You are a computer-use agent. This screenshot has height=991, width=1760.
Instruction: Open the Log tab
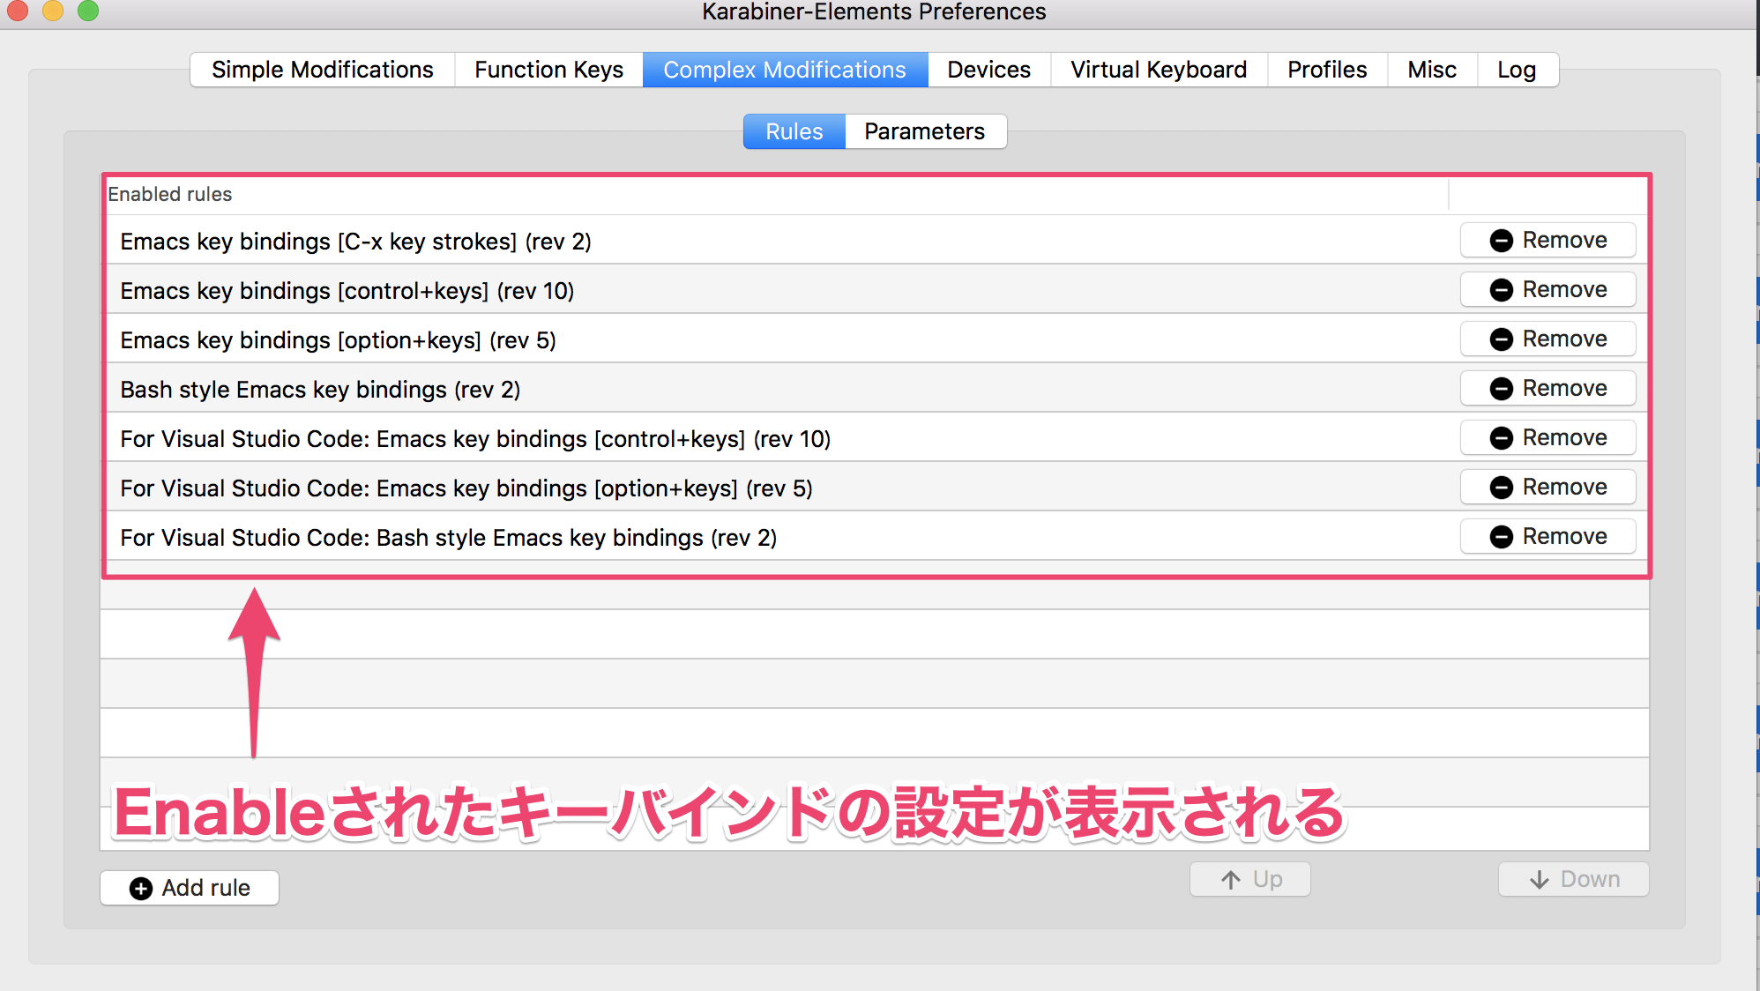point(1516,69)
